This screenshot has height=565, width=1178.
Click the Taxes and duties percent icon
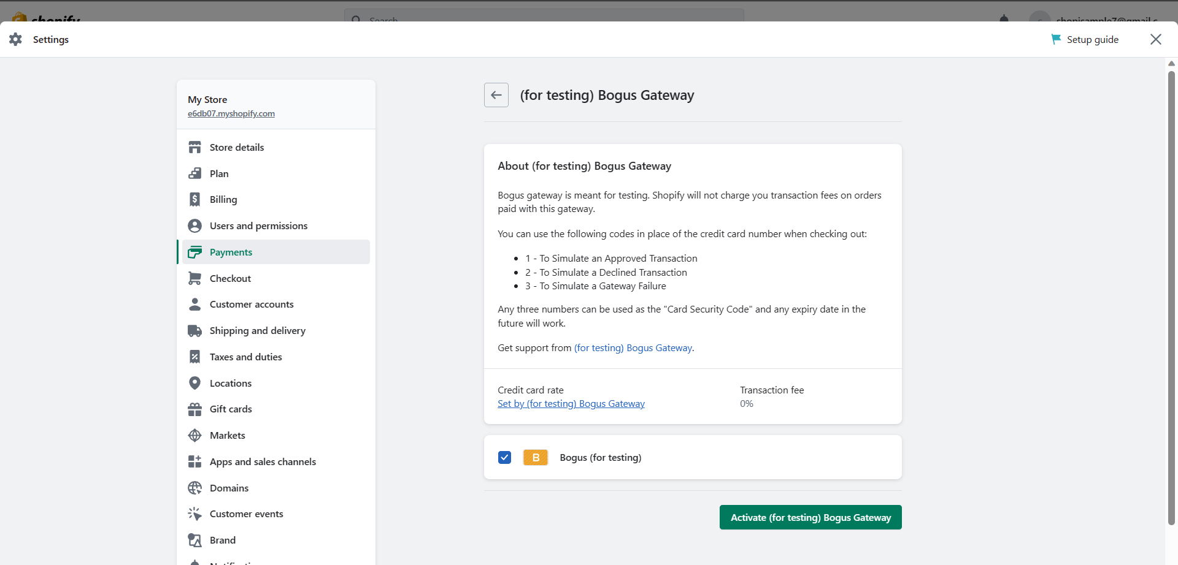click(x=194, y=357)
